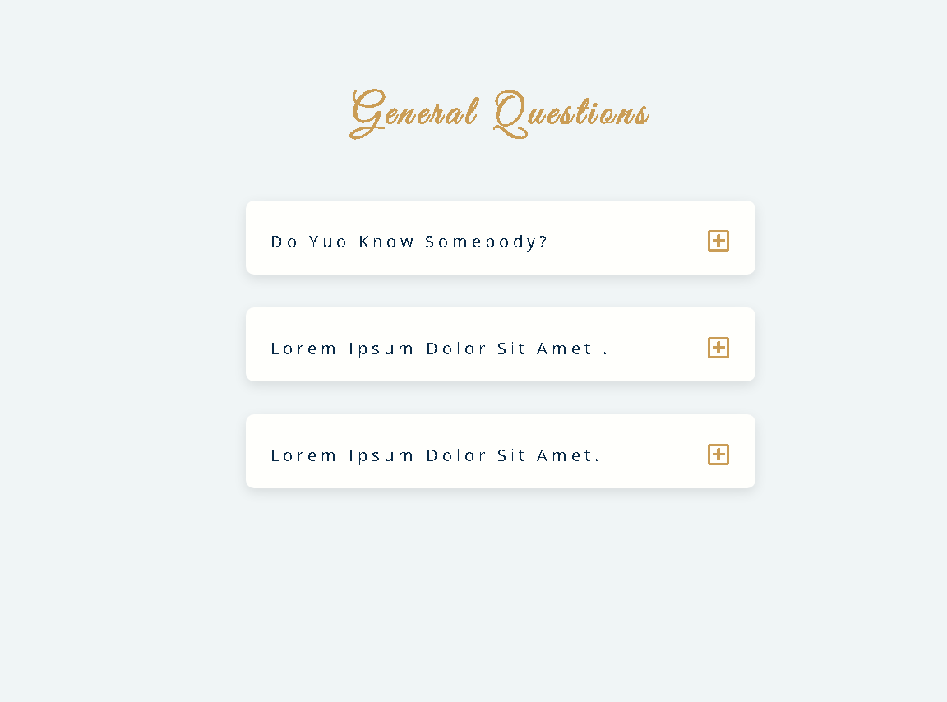Click the word "Lorem" in the middle card
Screen dimensions: 947x702
click(303, 349)
